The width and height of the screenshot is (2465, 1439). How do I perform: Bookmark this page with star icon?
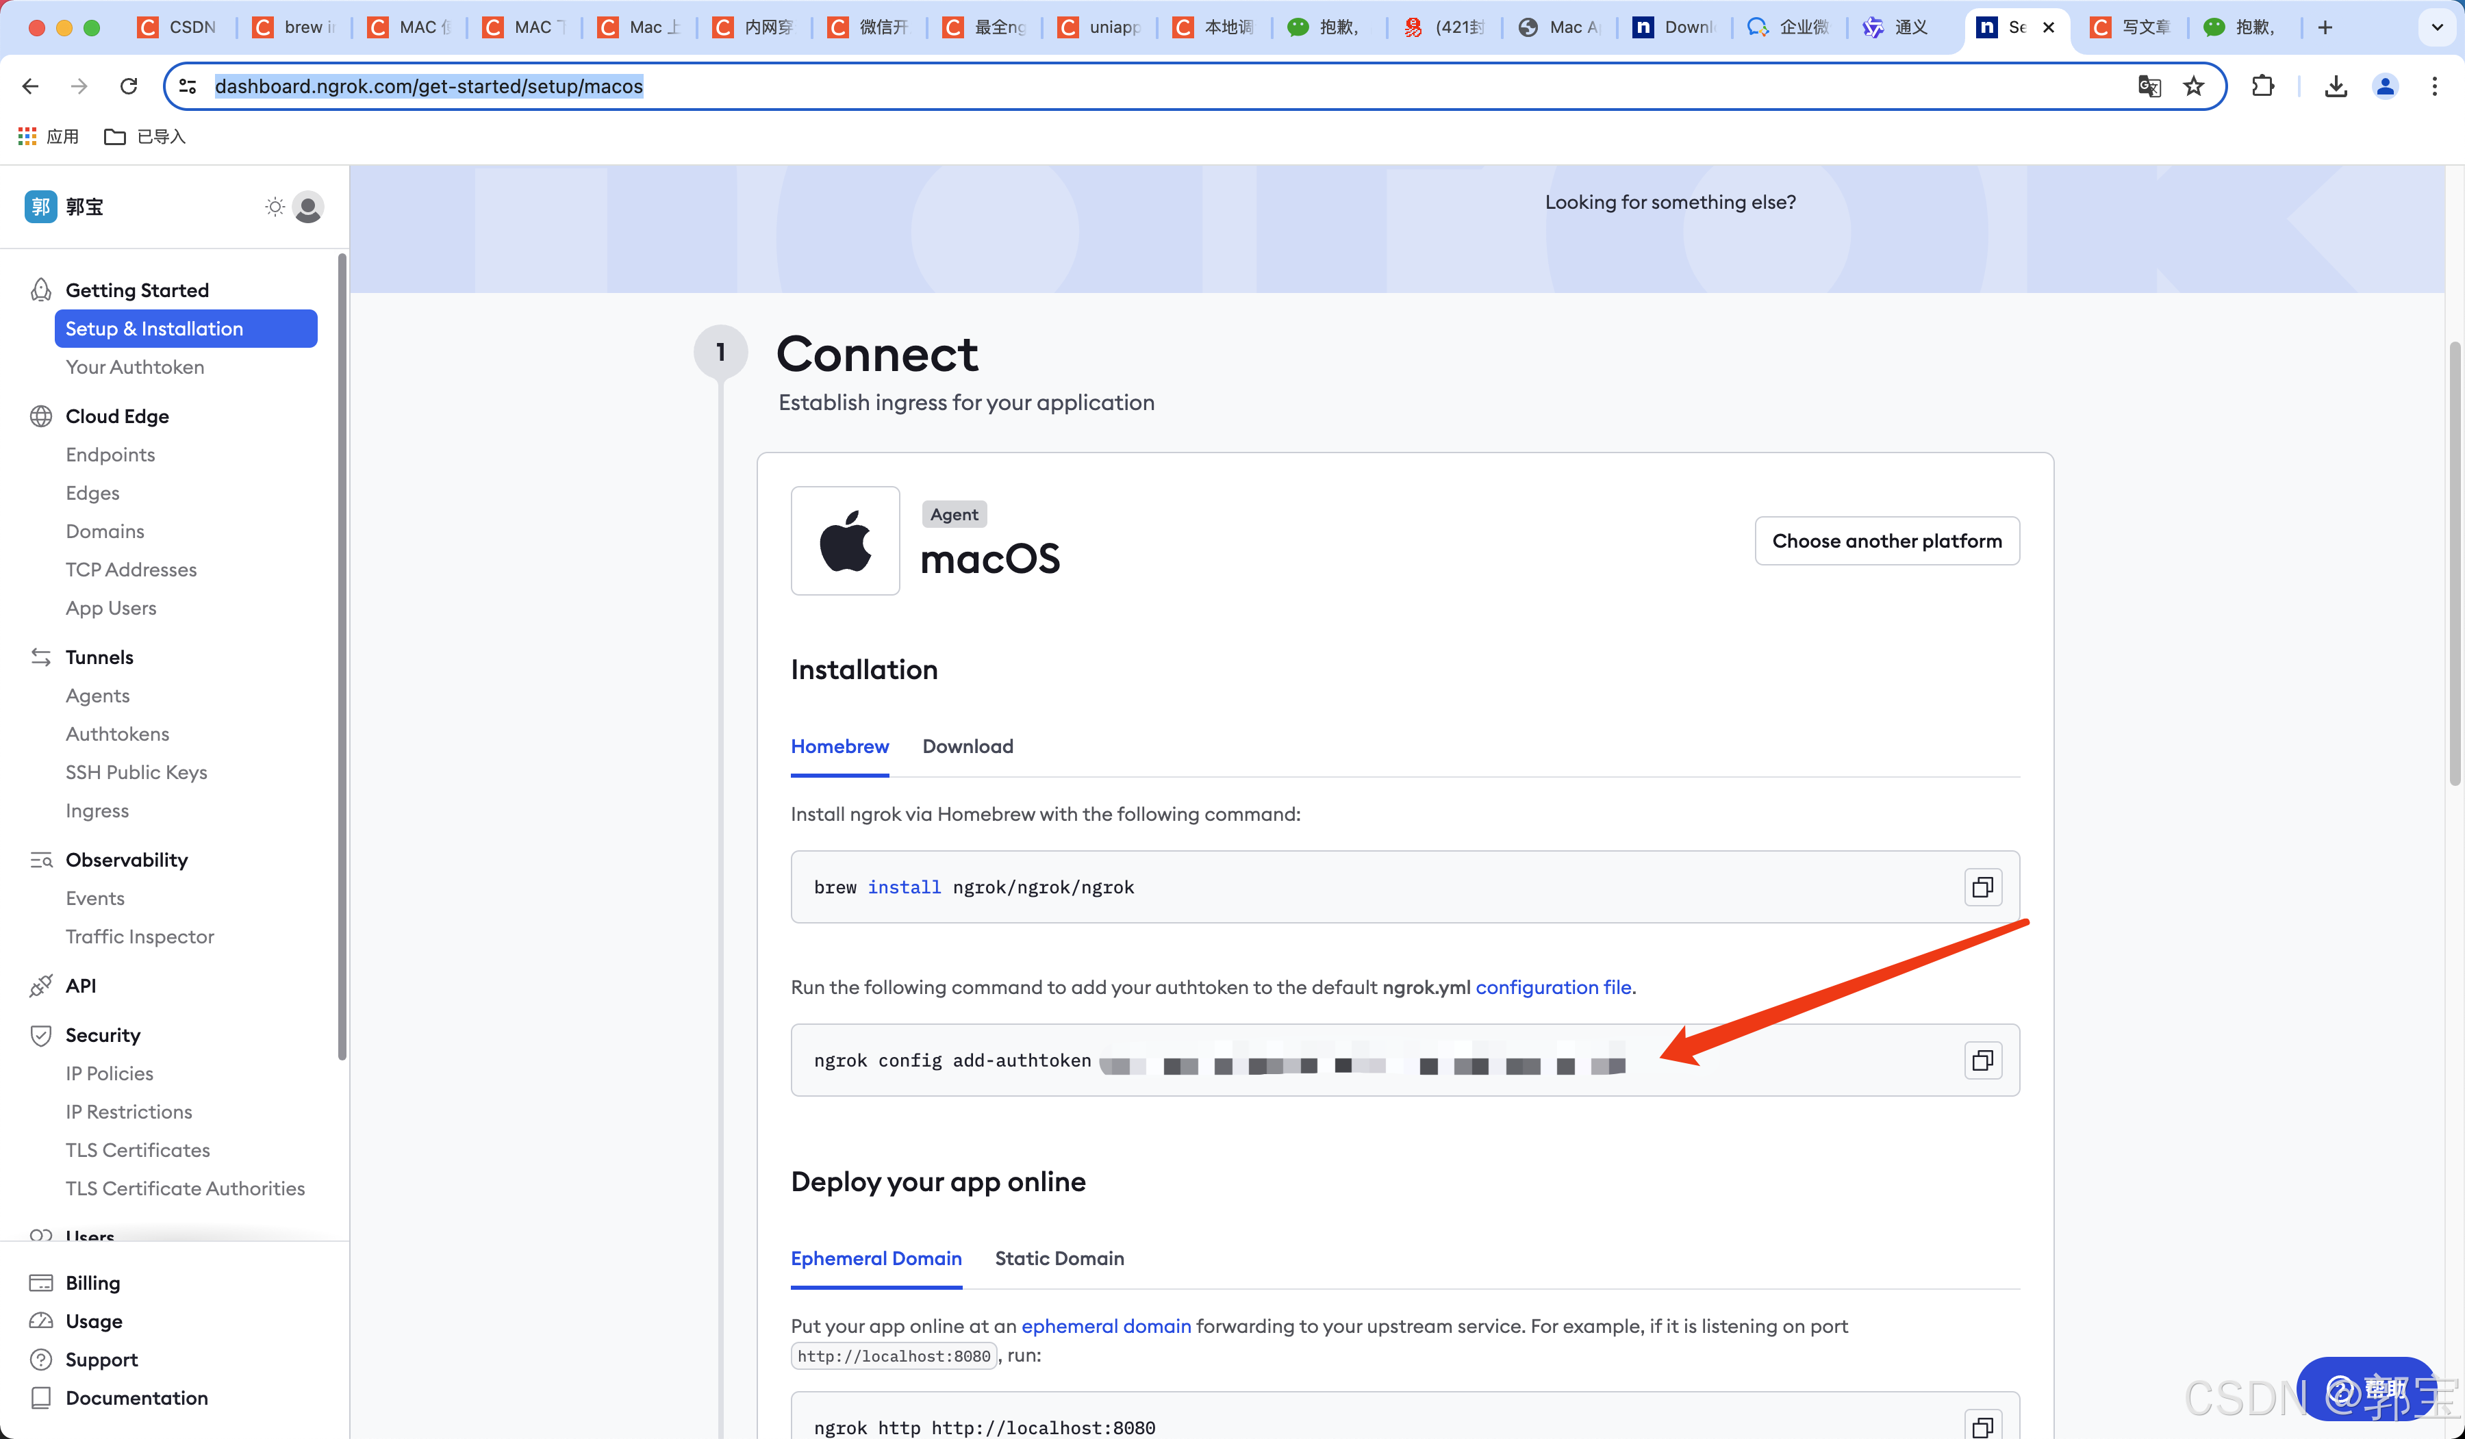tap(2193, 86)
